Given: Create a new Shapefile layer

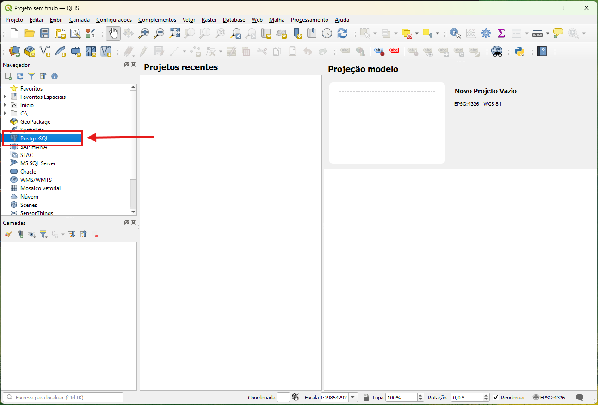Looking at the screenshot, I should pyautogui.click(x=45, y=51).
